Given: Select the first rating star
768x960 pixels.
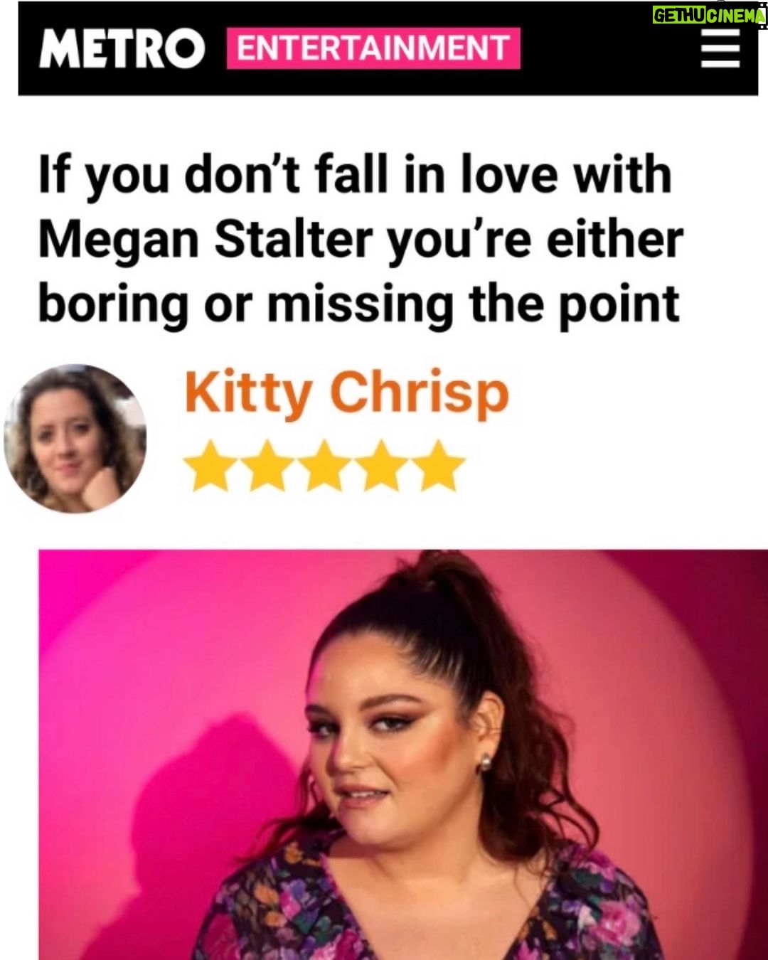Looking at the screenshot, I should point(210,466).
